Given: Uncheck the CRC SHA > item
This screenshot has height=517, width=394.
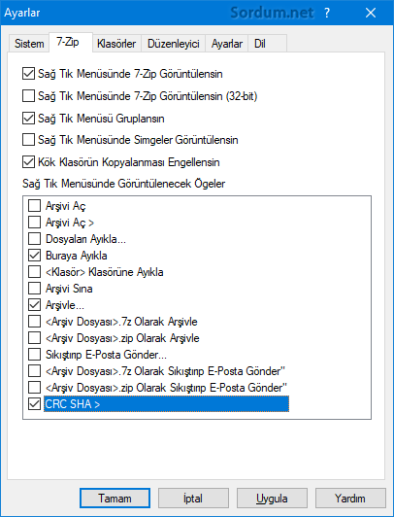Looking at the screenshot, I should point(34,404).
